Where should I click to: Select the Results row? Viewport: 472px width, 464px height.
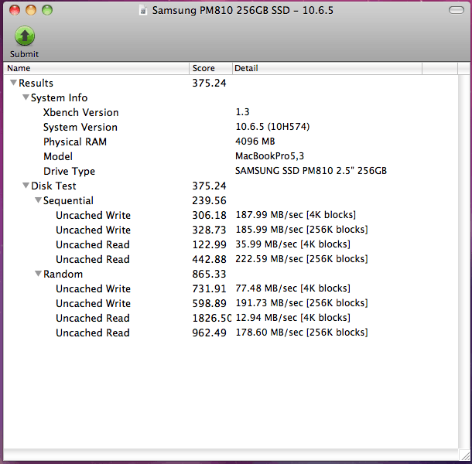click(x=231, y=83)
